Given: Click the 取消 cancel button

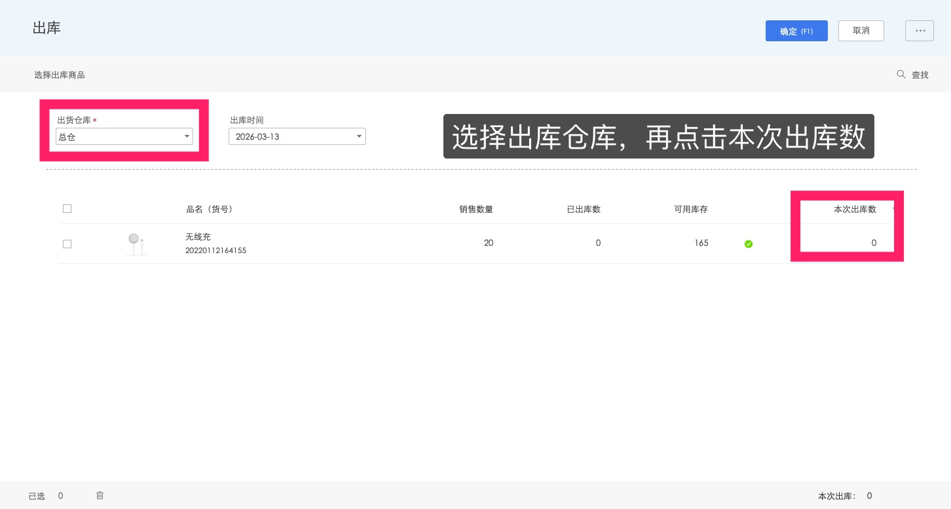Looking at the screenshot, I should point(861,30).
